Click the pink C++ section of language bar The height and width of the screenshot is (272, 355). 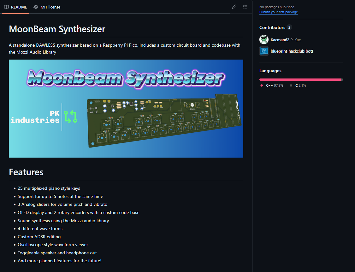[300, 79]
